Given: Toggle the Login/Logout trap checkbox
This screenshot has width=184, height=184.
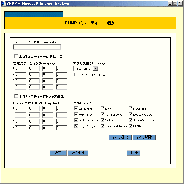Looking at the screenshot, I should [x=76, y=126].
